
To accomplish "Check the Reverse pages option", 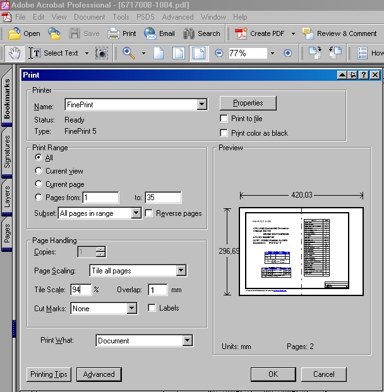I will point(148,213).
